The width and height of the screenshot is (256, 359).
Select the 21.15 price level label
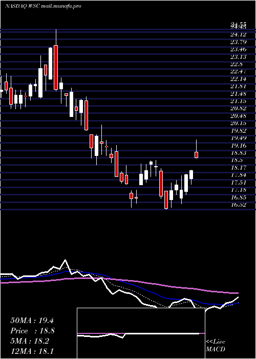point(239,101)
